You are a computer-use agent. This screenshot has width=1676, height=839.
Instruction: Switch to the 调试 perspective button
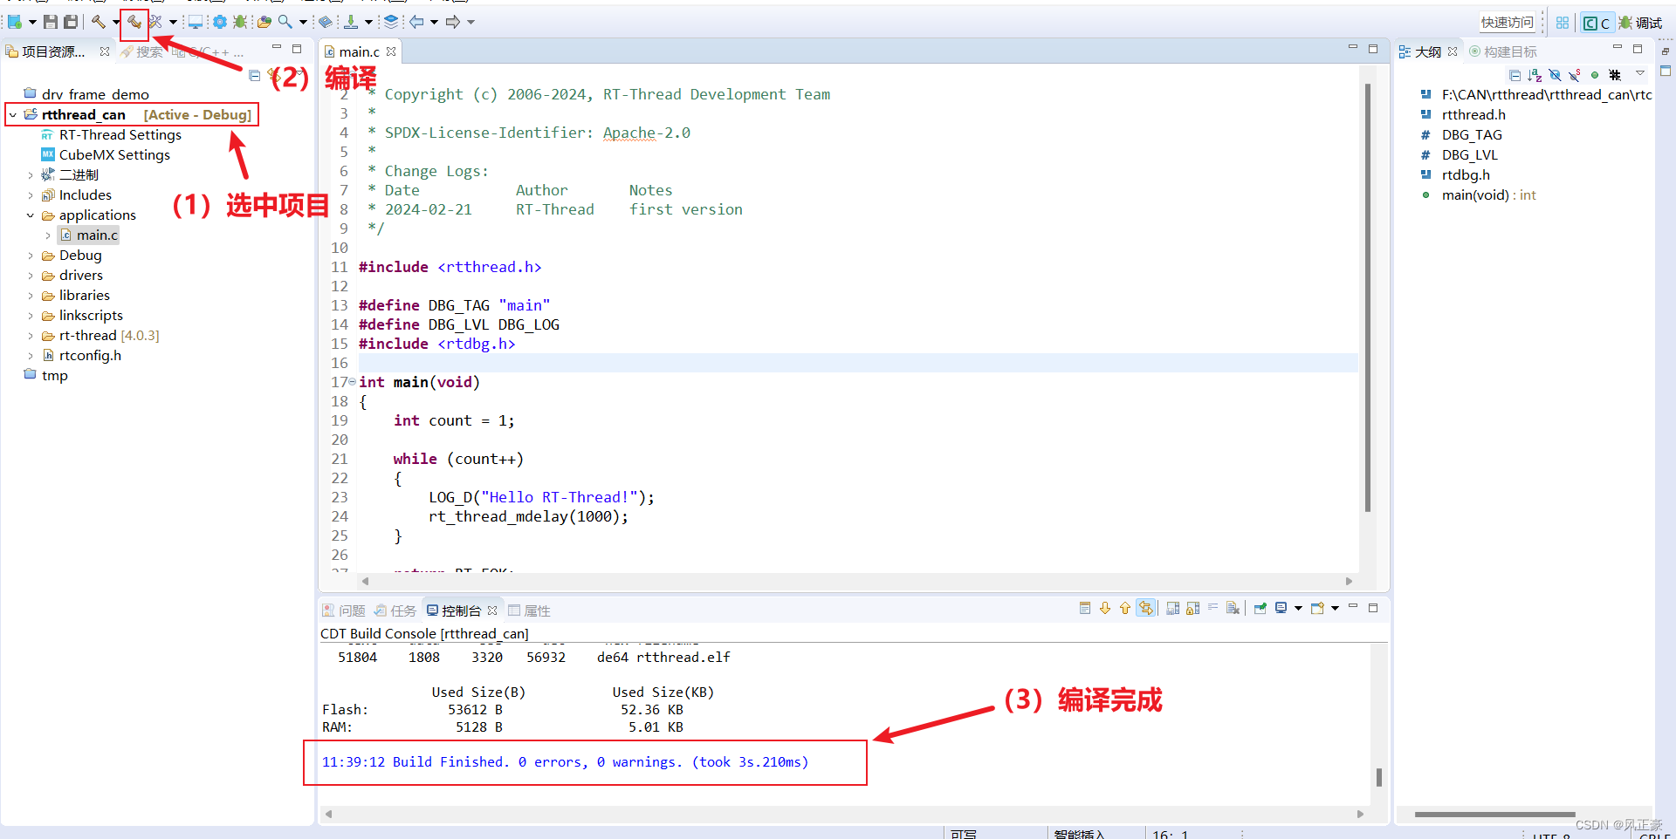1641,23
